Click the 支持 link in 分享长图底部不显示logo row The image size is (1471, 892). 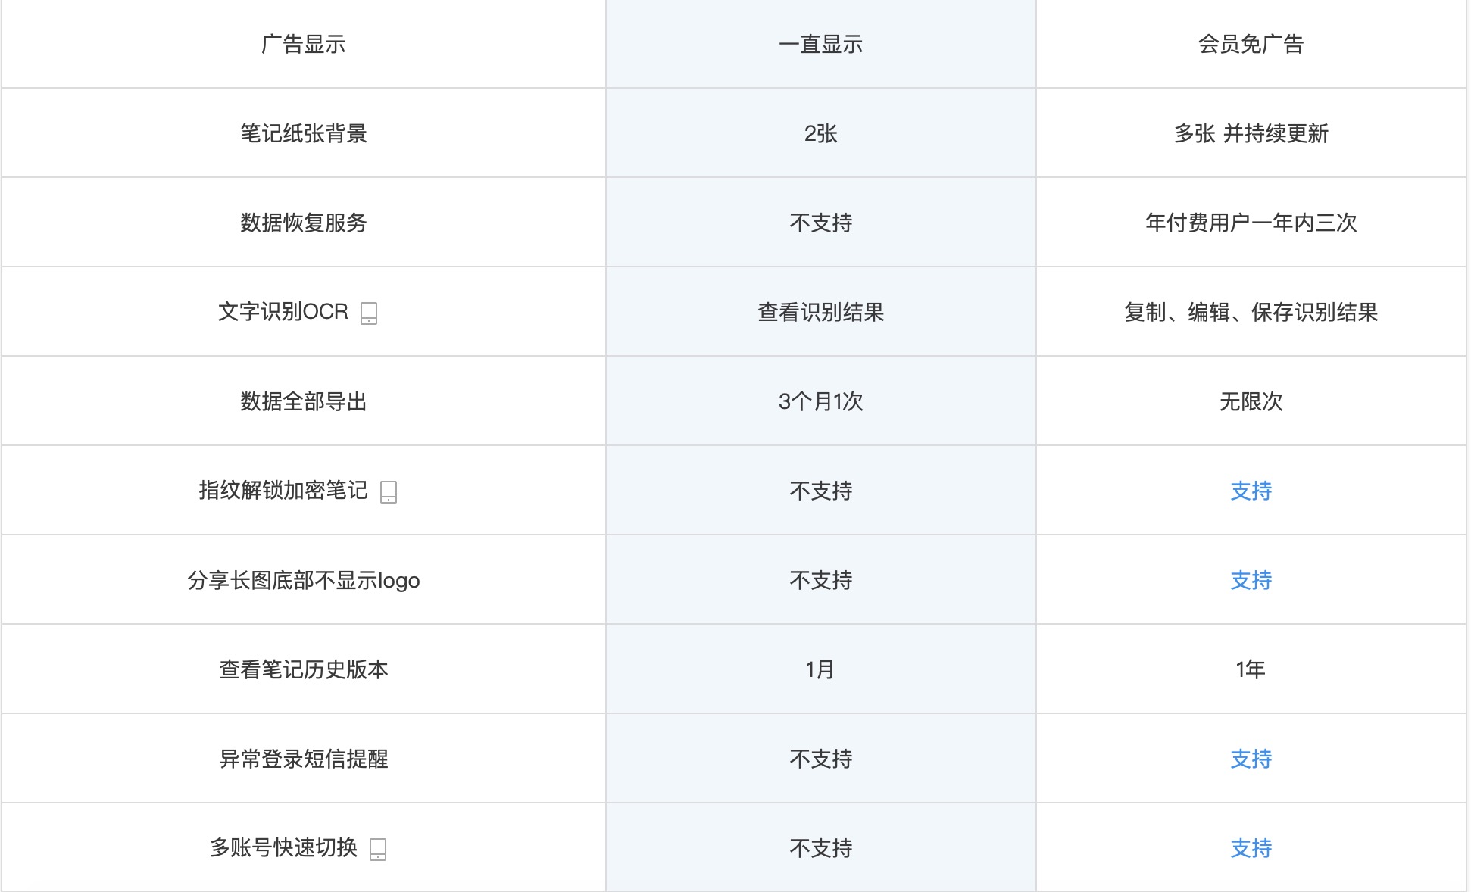tap(1251, 580)
